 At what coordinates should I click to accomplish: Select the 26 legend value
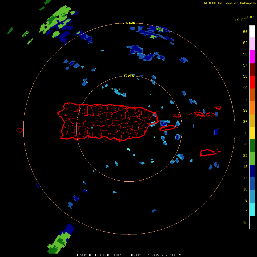tap(245, 144)
